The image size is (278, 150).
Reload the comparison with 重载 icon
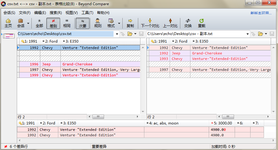click(201, 23)
